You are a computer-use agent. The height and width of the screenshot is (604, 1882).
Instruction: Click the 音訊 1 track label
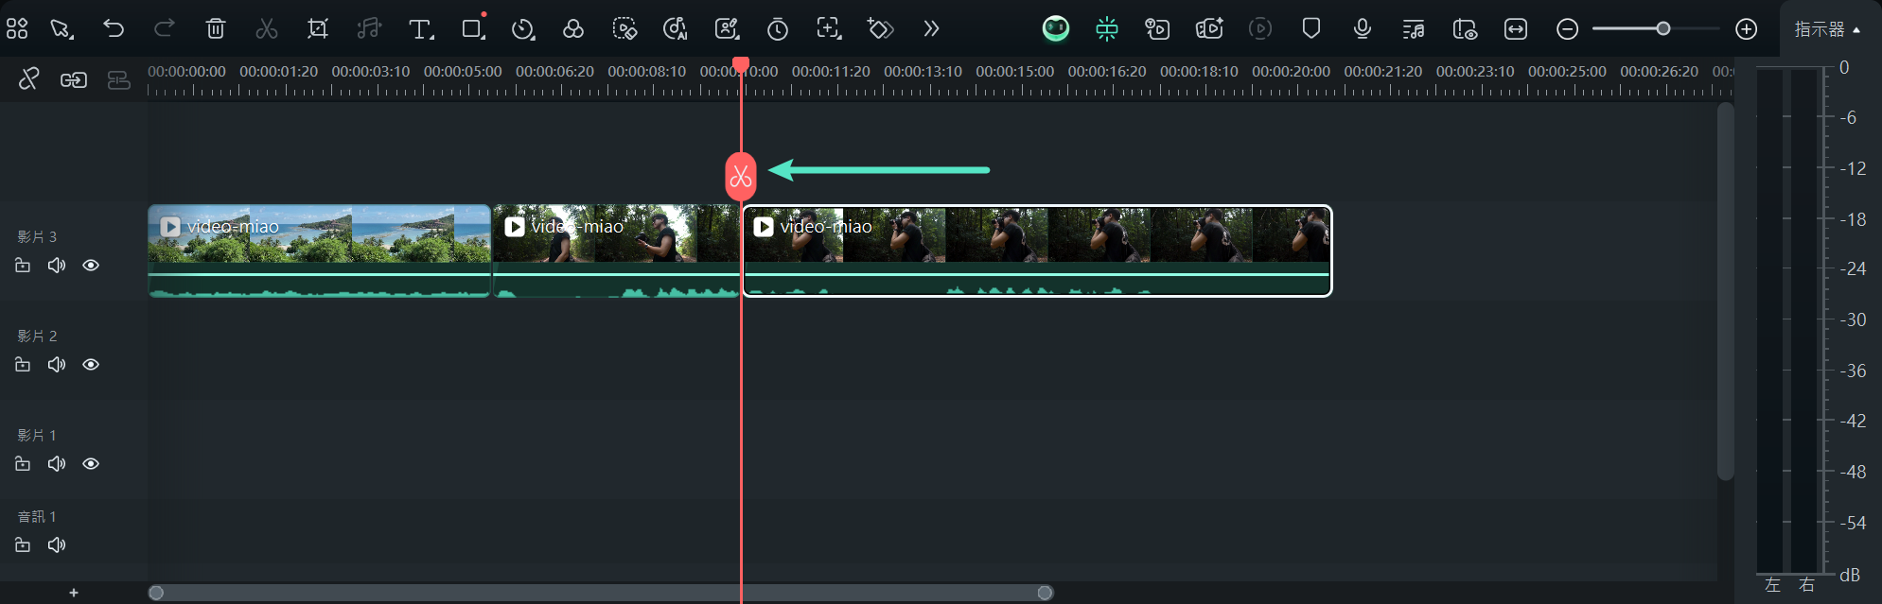point(37,516)
